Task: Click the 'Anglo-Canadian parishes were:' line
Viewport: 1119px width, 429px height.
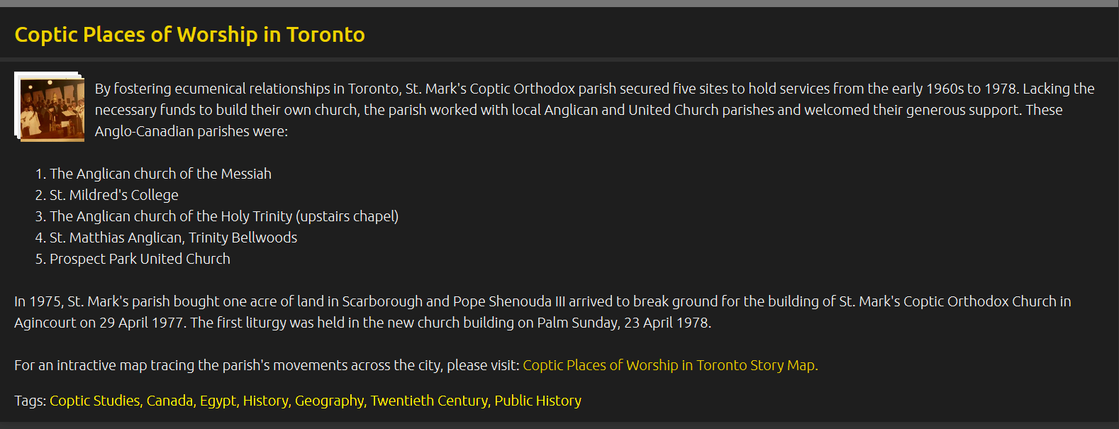Action: tap(191, 131)
